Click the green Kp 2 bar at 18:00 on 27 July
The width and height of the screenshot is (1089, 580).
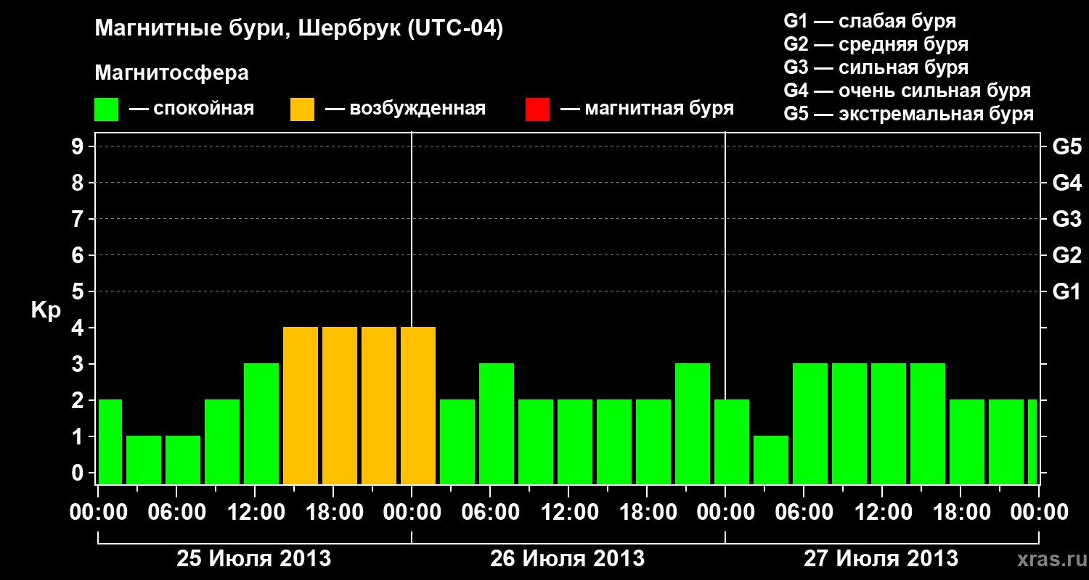click(967, 442)
